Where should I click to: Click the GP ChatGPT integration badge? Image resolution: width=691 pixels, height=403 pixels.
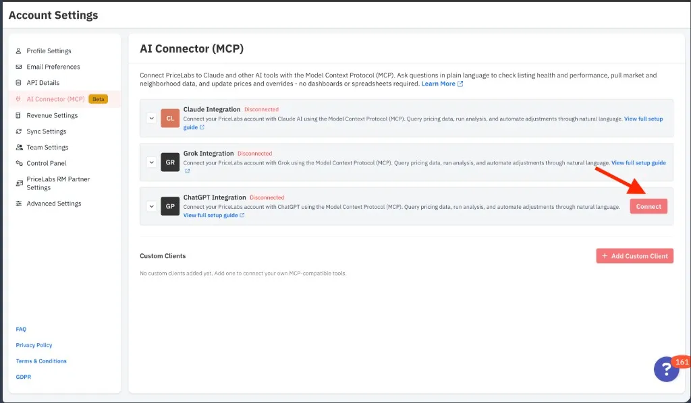[170, 206]
